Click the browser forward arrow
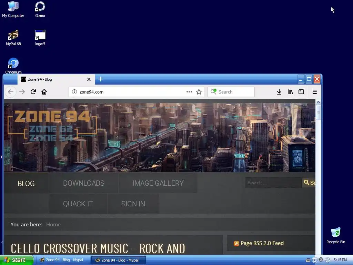 point(22,92)
